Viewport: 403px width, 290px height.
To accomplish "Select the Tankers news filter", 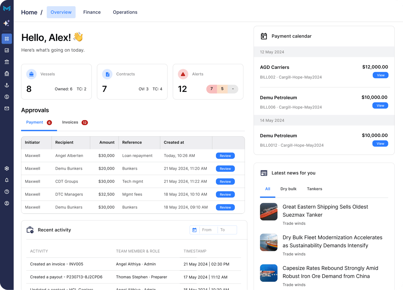I will [314, 189].
